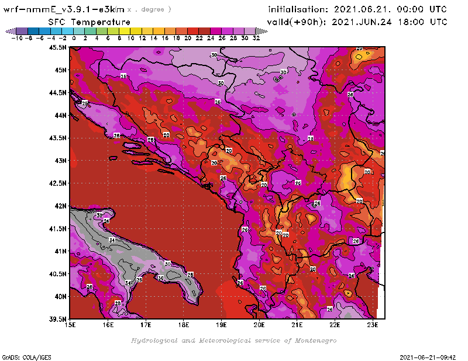Image resolution: width=468 pixels, height=361 pixels.
Task: Click the legend swatch between 14 and 16
Action: pos(159,31)
